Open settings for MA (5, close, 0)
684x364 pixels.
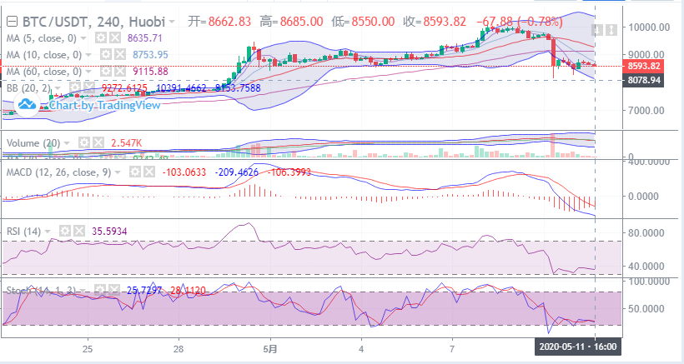101,38
